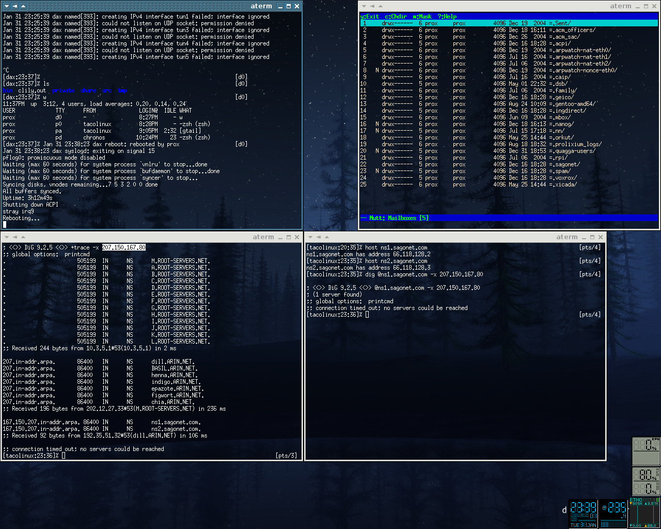Click the dill.ARIN.NET. NS record line
Screen dimensions: 661x529
[98, 362]
